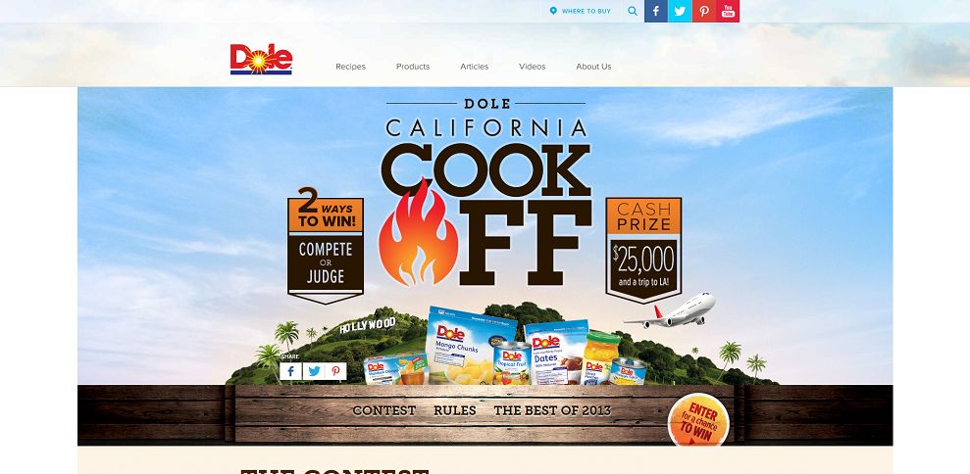Select the Rules tab on wooden bar
The height and width of the screenshot is (474, 970).
(455, 410)
